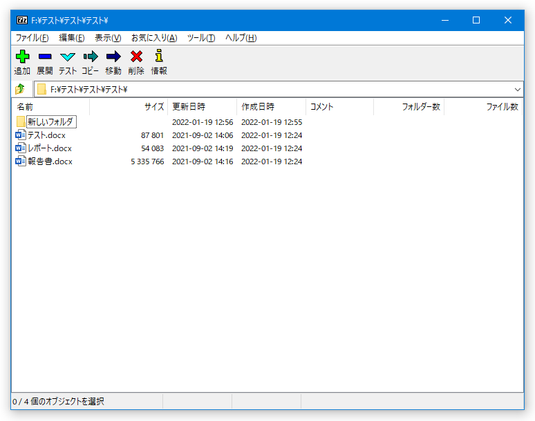This screenshot has width=535, height=421.
Task: Click created date 2022-01-19 12:55
Action: click(272, 122)
